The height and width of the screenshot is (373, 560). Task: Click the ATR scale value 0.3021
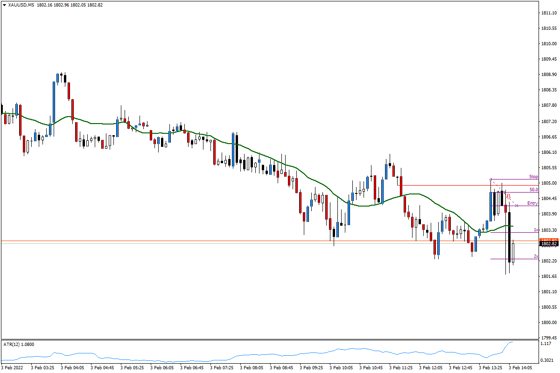click(x=548, y=360)
